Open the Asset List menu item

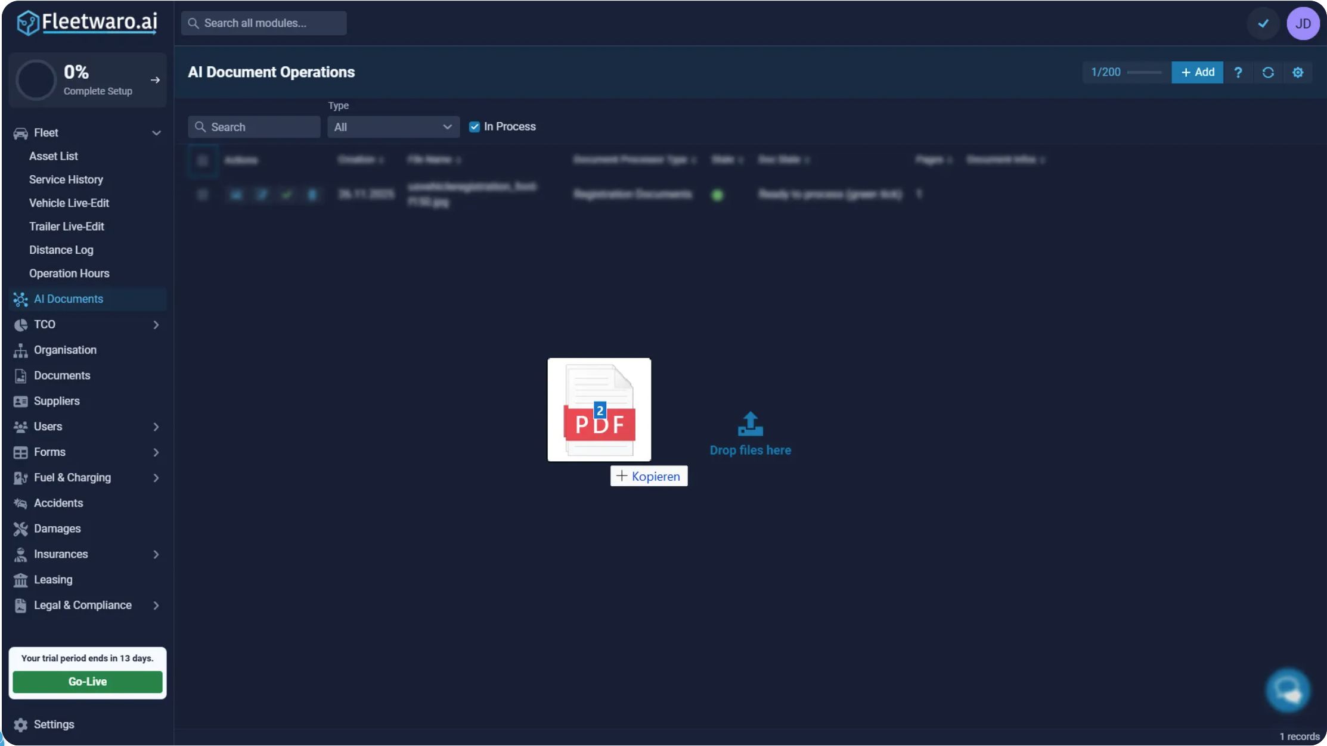[x=54, y=156]
